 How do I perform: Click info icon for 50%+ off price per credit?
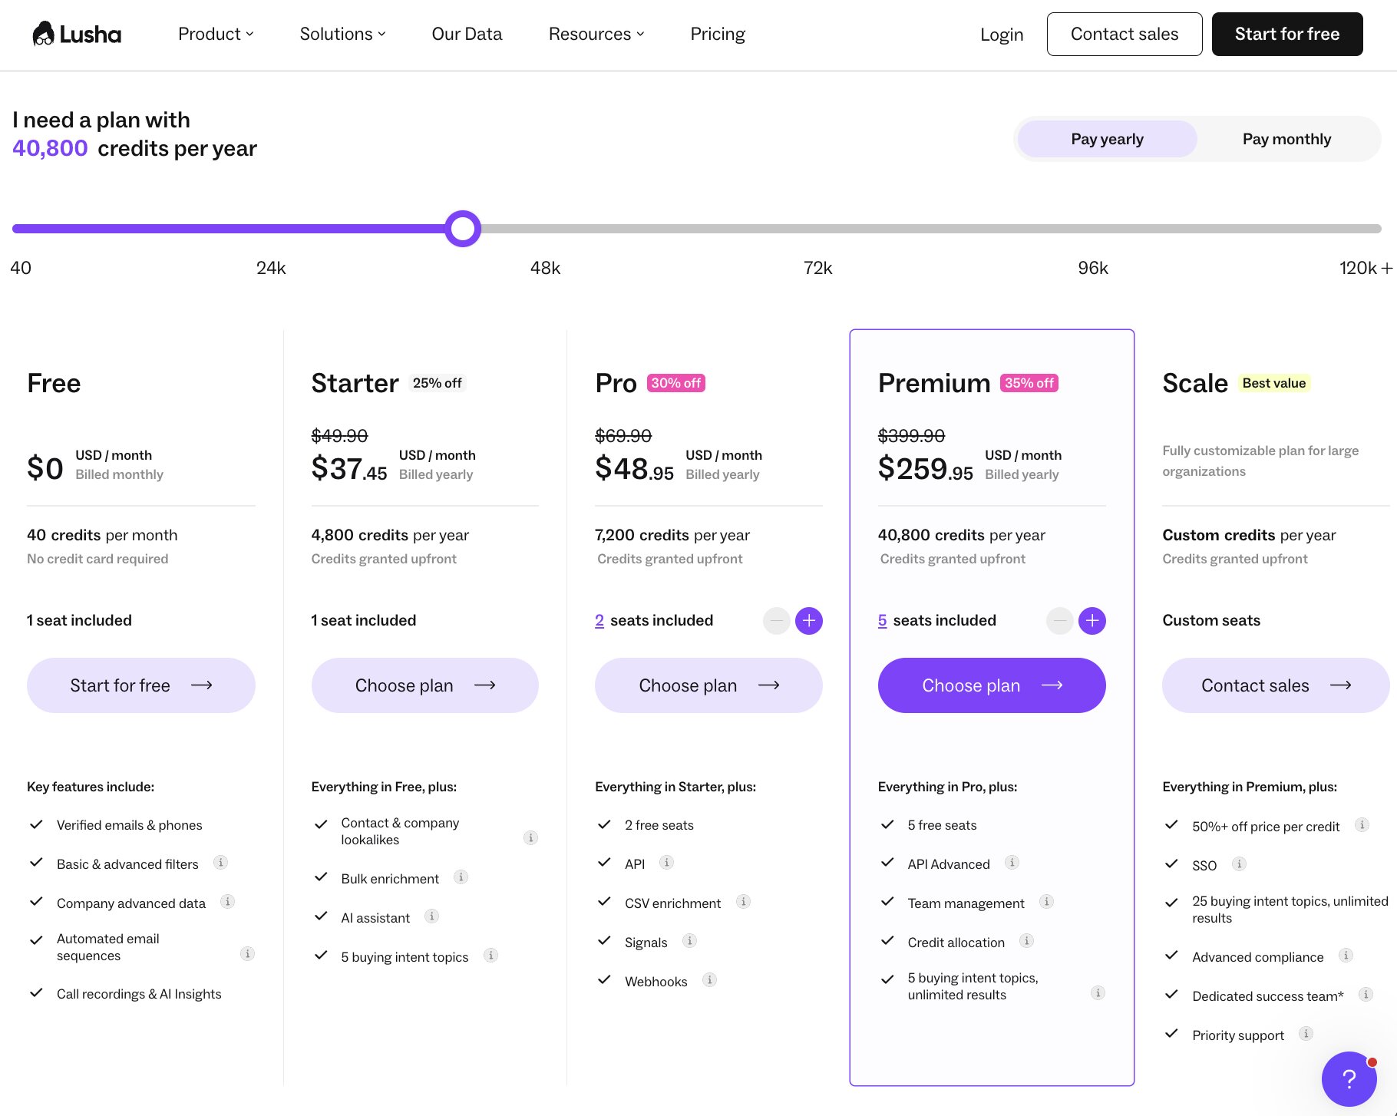click(x=1362, y=825)
